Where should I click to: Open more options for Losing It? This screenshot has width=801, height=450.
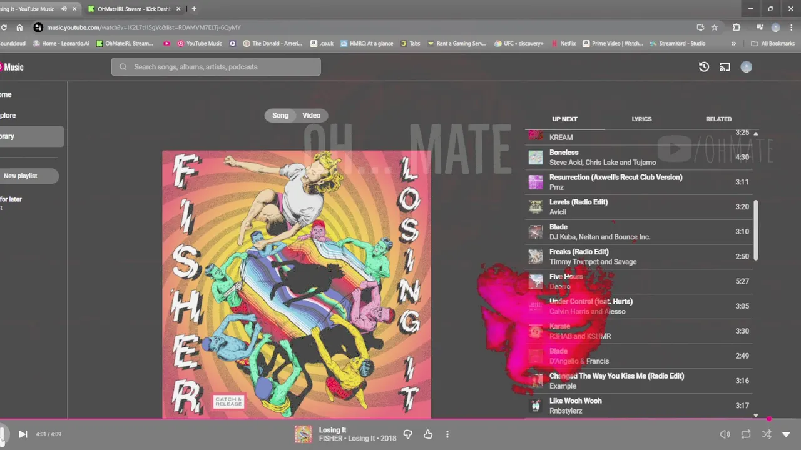click(447, 434)
